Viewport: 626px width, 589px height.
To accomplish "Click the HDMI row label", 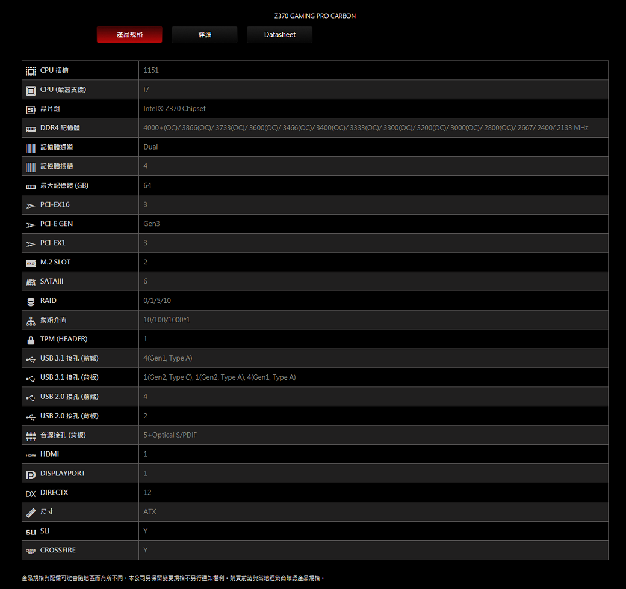I will click(49, 454).
